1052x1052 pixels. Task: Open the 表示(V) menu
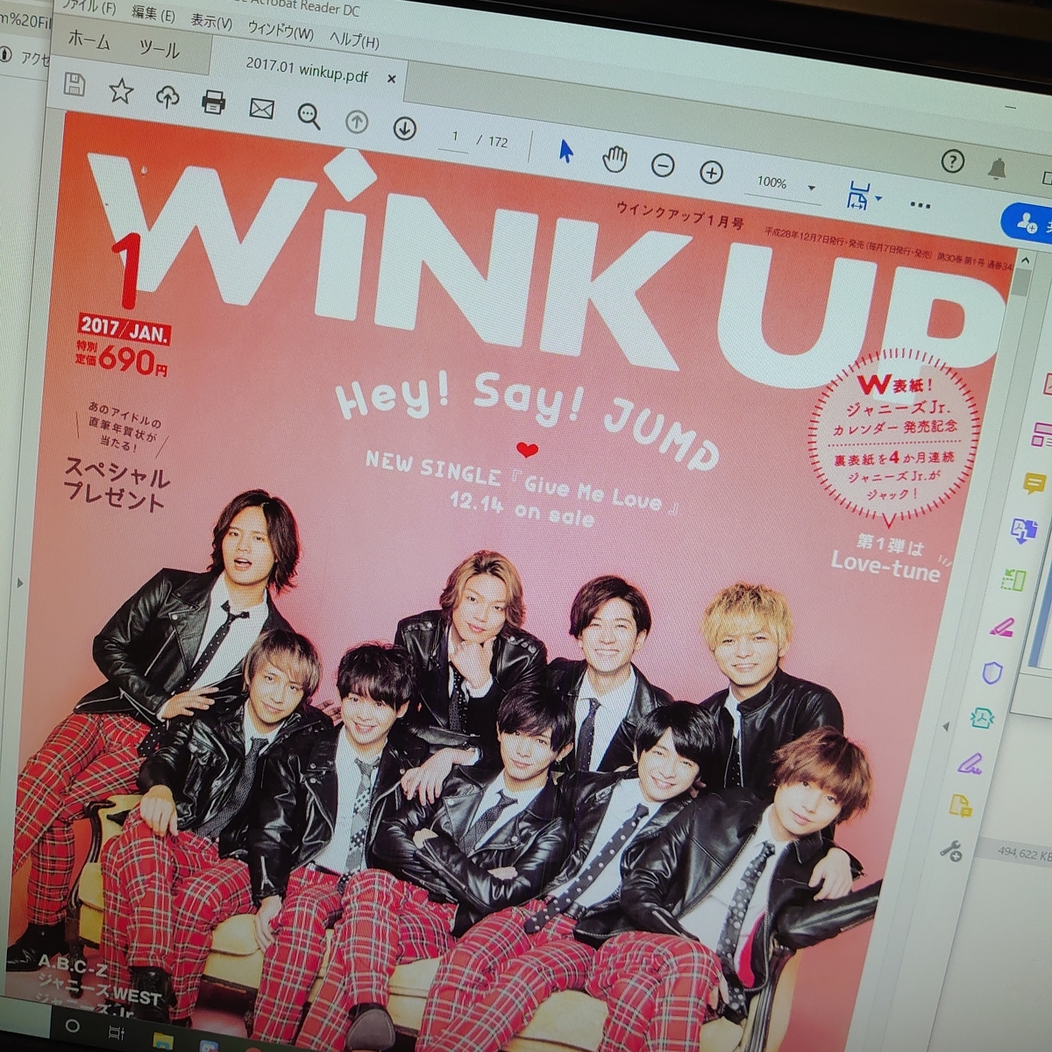point(212,21)
